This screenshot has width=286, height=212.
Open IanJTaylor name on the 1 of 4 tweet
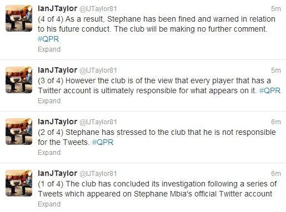point(57,174)
